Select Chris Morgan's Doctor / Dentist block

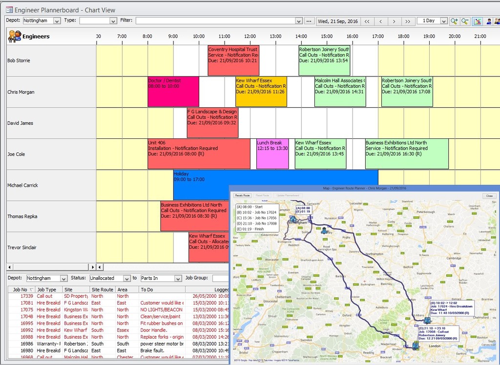coord(173,92)
